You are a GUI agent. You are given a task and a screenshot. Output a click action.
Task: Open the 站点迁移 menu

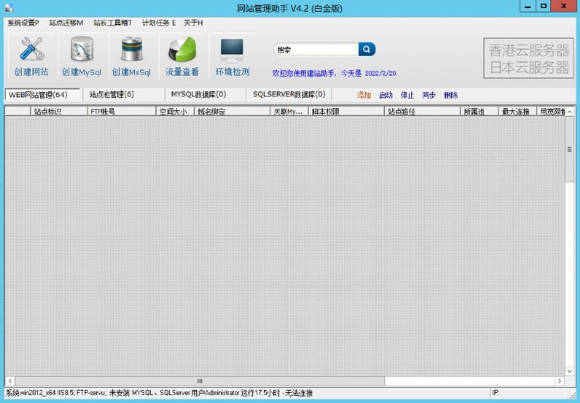[66, 23]
